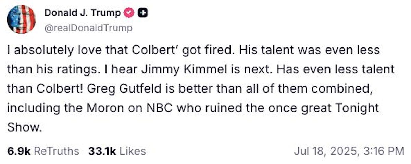411x164 pixels.
Task: Click the ReTruths label
Action: [x=57, y=151]
